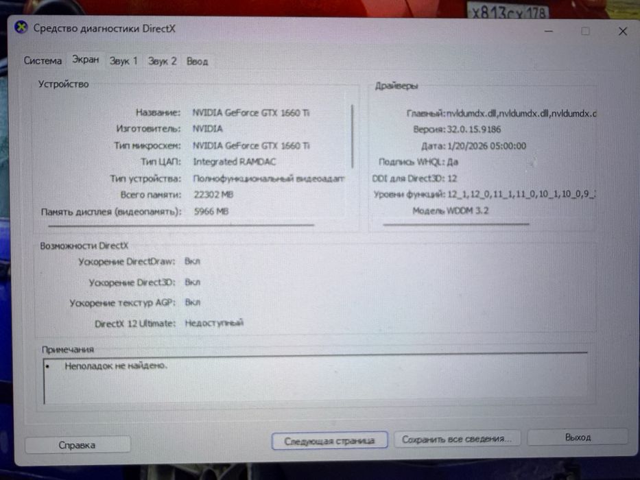Switch to the Система tab
The width and height of the screenshot is (640, 480).
(x=43, y=61)
